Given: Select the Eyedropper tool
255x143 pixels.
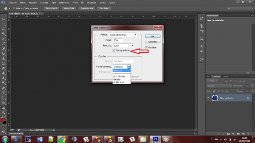Looking at the screenshot, I should coord(4,43).
